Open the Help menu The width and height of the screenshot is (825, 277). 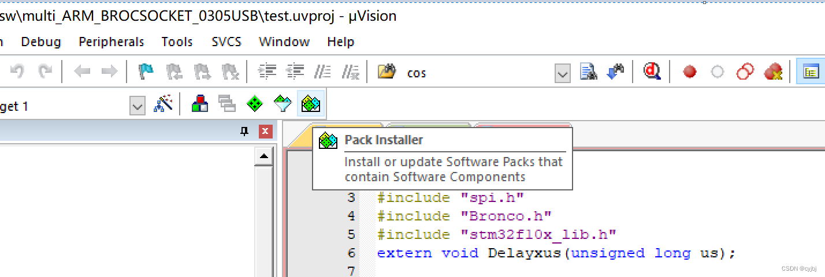(x=341, y=42)
